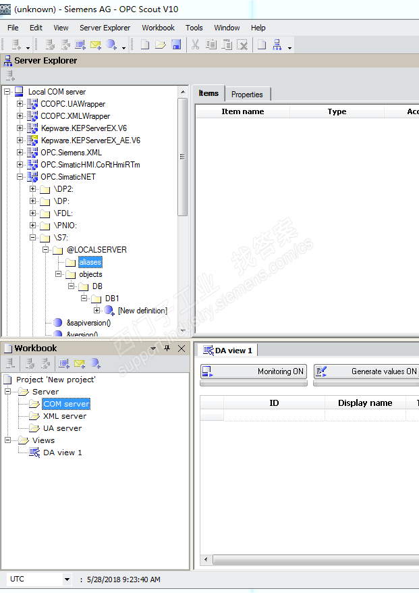Select the aliases folder
The height and width of the screenshot is (593, 419).
click(90, 261)
